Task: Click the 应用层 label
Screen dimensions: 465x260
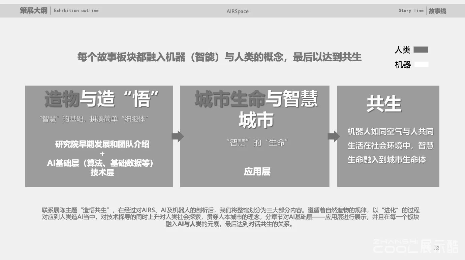Action: (257, 171)
